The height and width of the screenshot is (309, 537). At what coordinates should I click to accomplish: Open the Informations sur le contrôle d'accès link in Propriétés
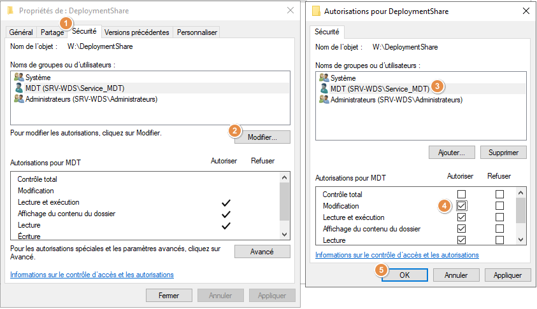pyautogui.click(x=92, y=275)
